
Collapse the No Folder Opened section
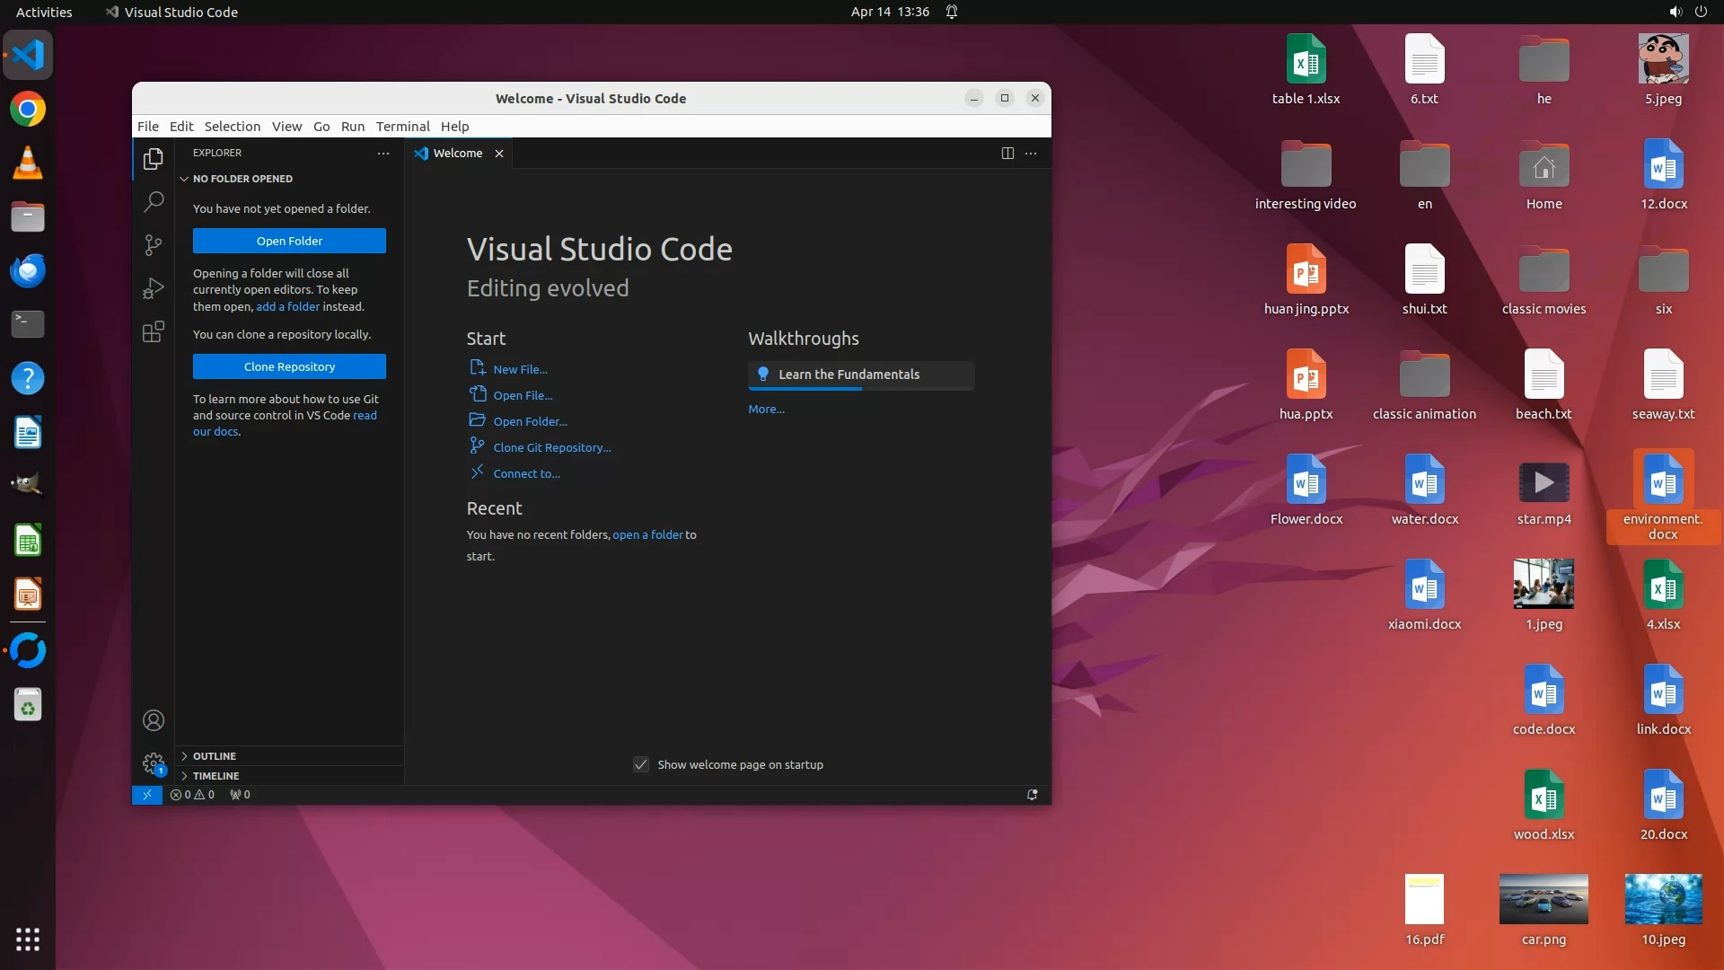pyautogui.click(x=184, y=179)
